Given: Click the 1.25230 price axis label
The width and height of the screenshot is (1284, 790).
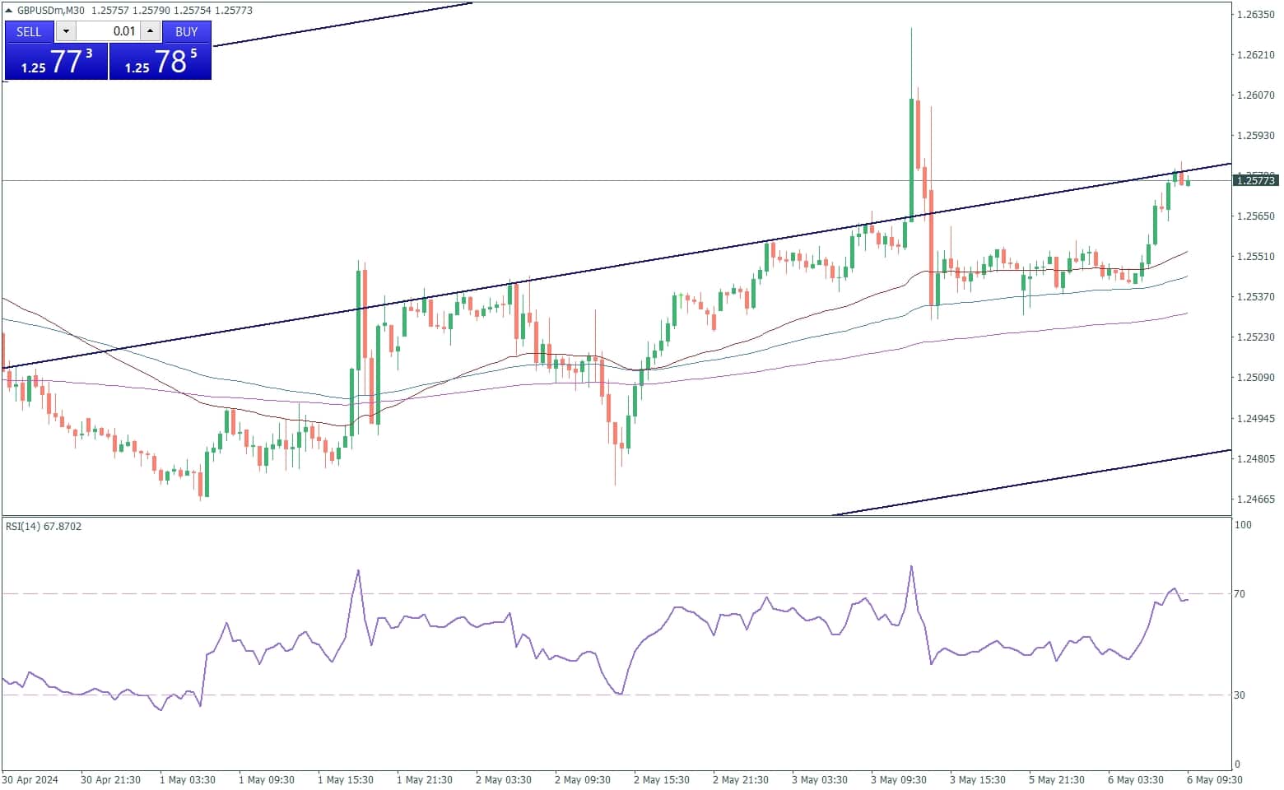Looking at the screenshot, I should coord(1256,337).
